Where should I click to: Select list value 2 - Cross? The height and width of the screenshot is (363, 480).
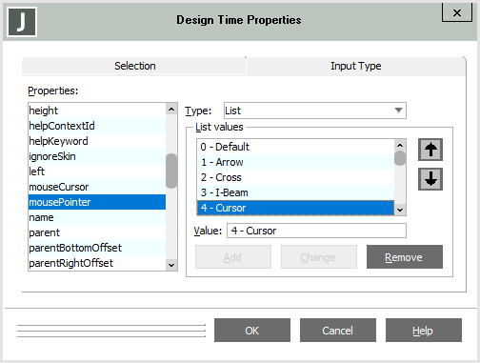tap(295, 177)
